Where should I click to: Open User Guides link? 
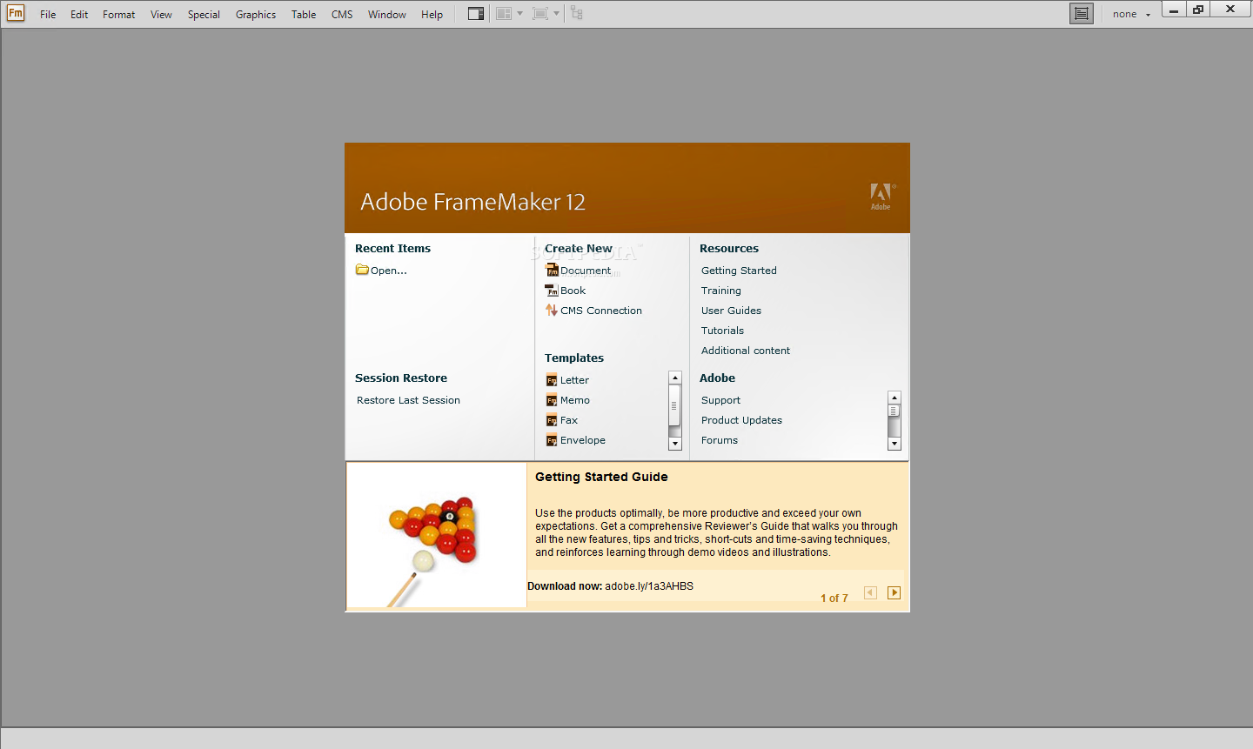point(731,311)
